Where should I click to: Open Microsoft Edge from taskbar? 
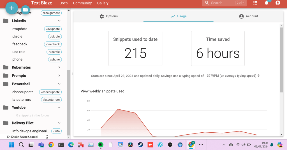pos(71,145)
